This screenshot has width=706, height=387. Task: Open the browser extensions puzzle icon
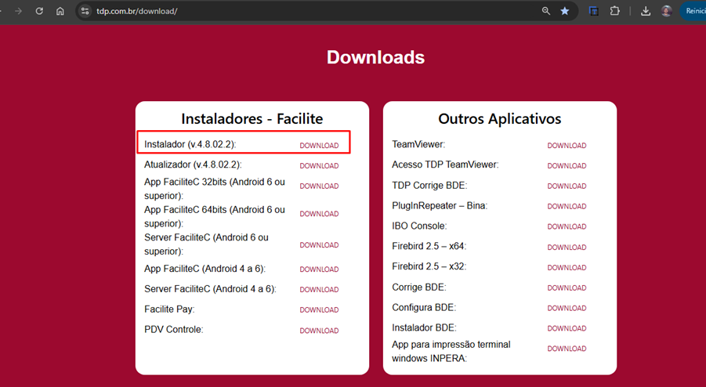615,11
